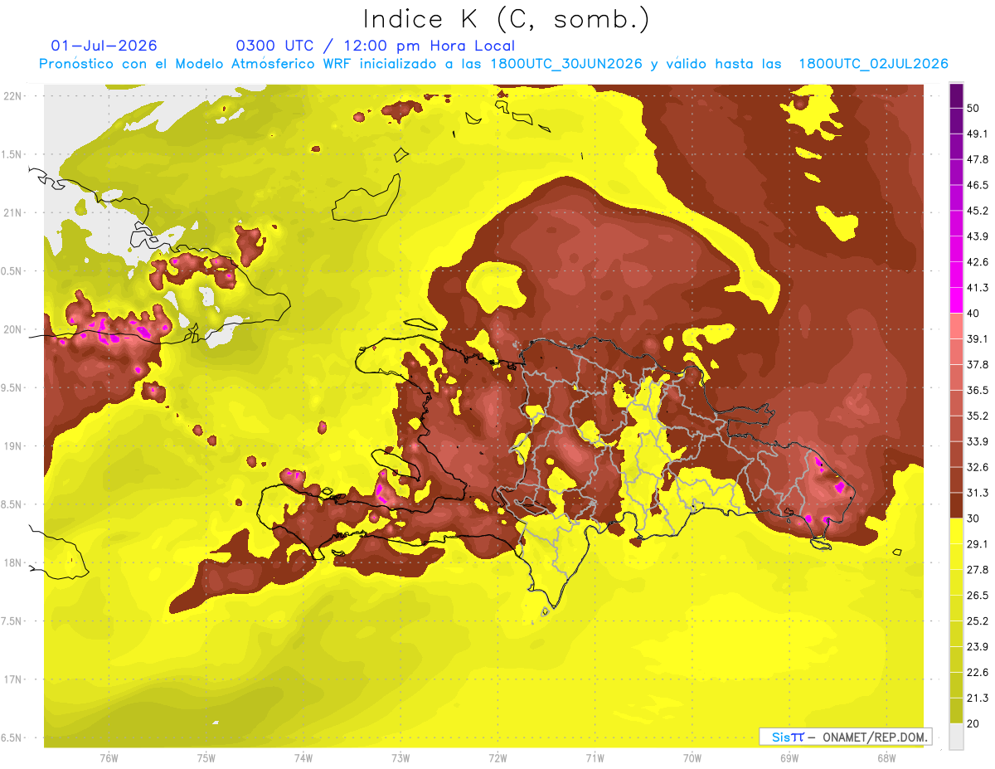The width and height of the screenshot is (995, 769).
Task: Click the "22N" latitude label
Action: [x=12, y=96]
